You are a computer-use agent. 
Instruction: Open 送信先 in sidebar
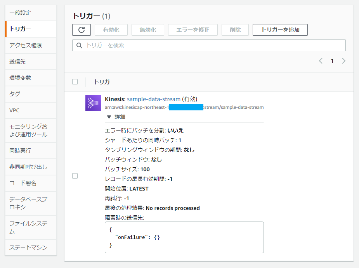[31, 62]
